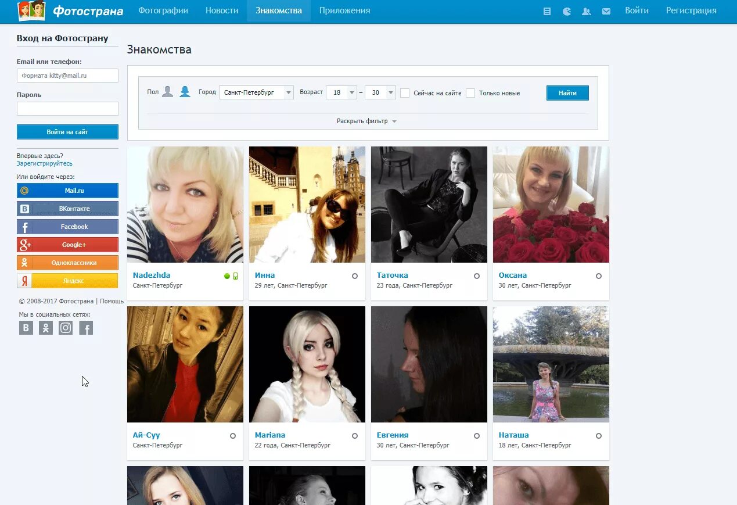Open the friends icon in top header
737x505 pixels.
click(587, 11)
